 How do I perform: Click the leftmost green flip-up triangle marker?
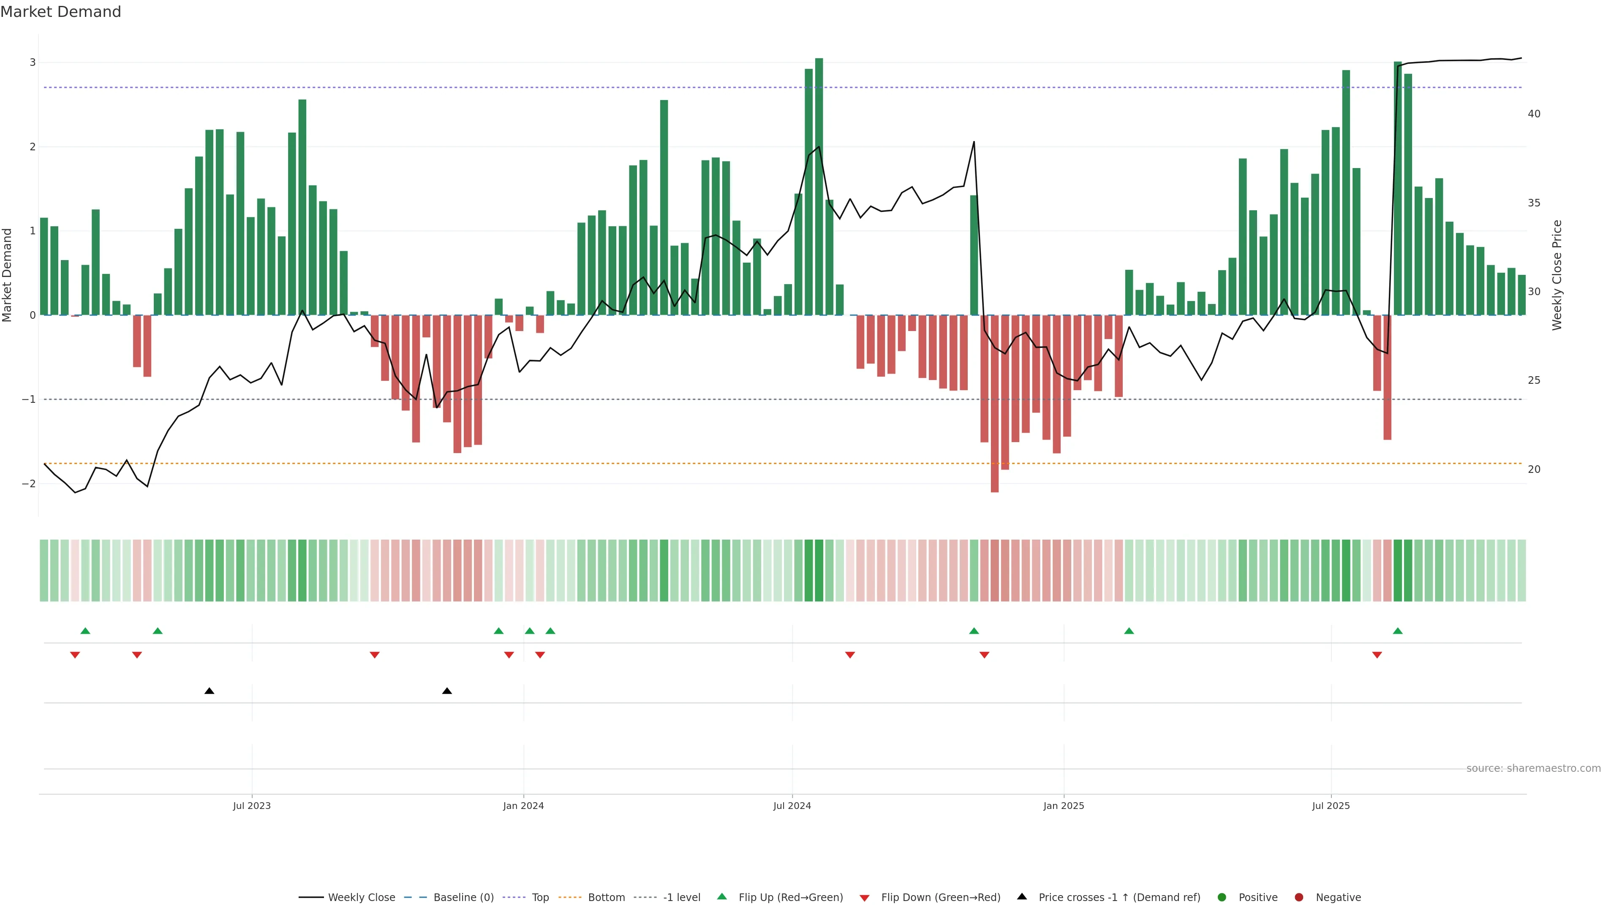click(x=86, y=631)
